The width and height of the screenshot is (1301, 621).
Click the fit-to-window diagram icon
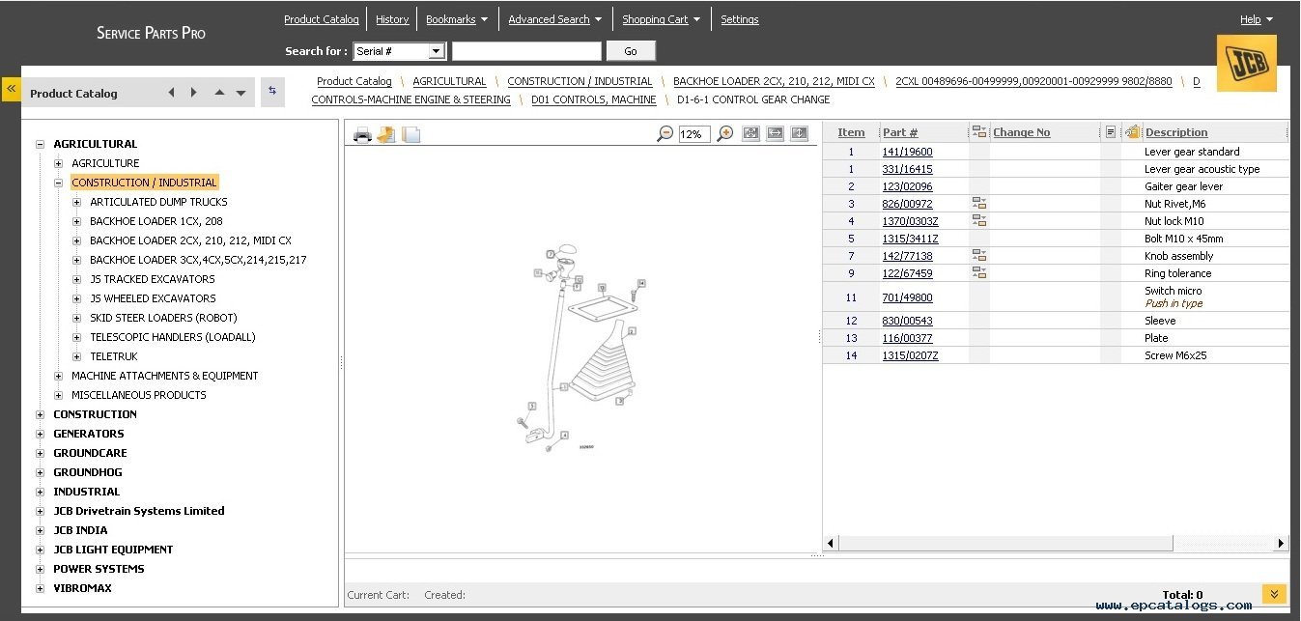click(750, 133)
